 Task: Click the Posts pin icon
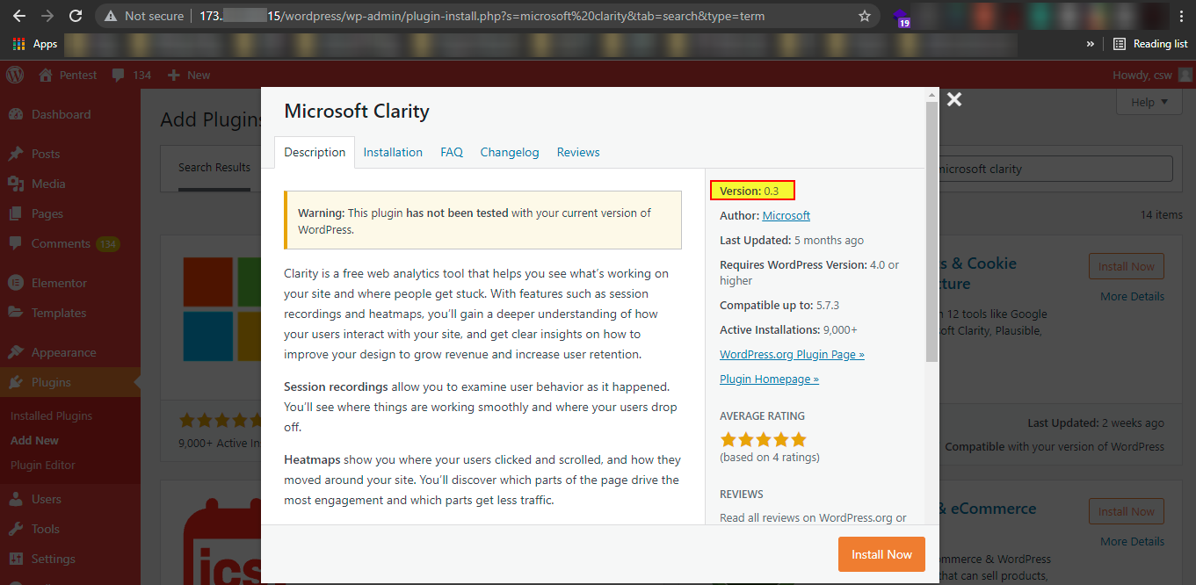tap(16, 154)
